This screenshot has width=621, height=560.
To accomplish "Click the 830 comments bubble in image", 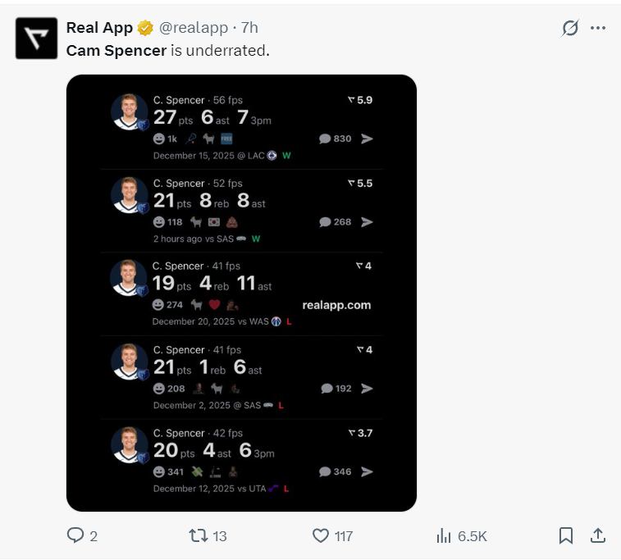I will tap(335, 139).
